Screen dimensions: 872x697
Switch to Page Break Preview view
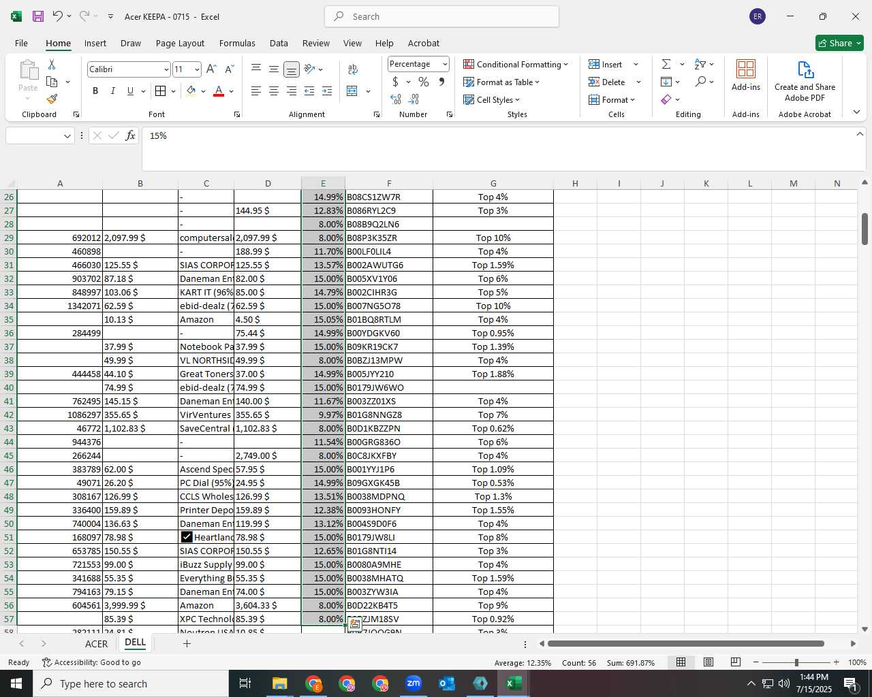(736, 662)
